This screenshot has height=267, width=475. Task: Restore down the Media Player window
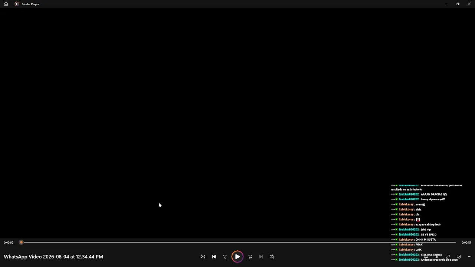point(458,4)
